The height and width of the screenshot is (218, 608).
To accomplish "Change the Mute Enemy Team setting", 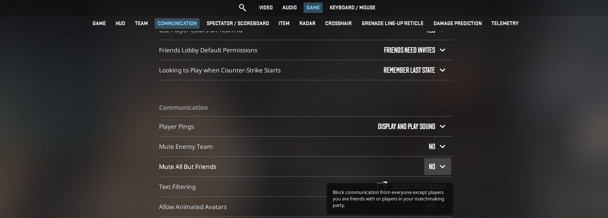I will 437,147.
